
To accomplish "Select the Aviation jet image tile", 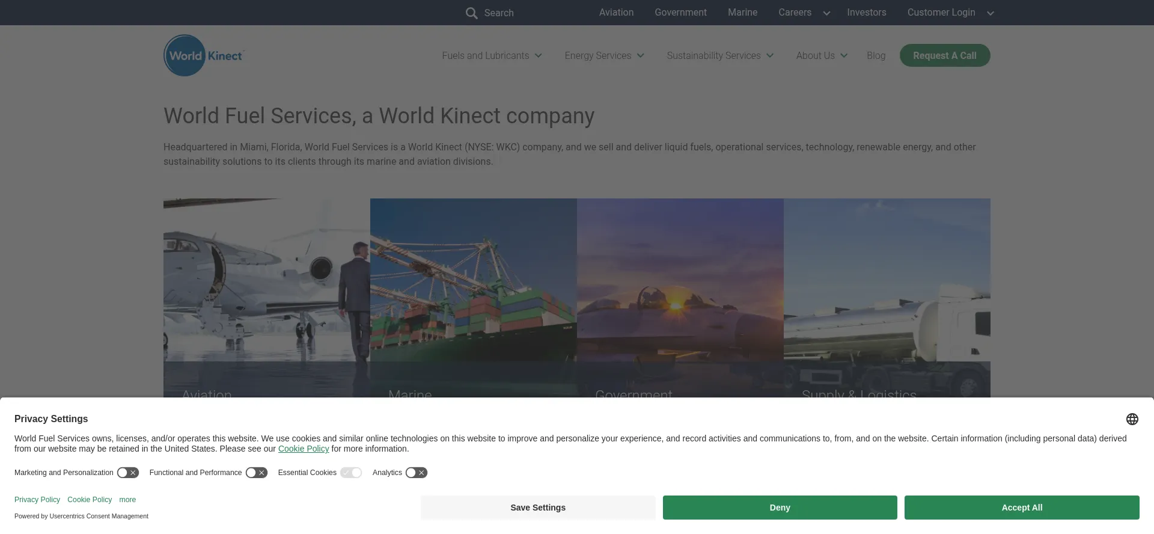I will (267, 298).
